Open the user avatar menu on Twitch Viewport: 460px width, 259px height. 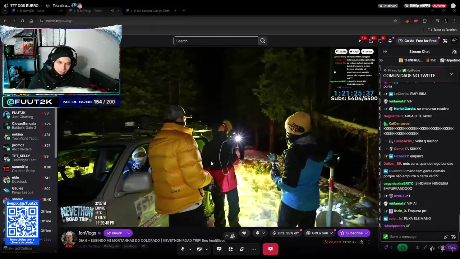tap(455, 41)
